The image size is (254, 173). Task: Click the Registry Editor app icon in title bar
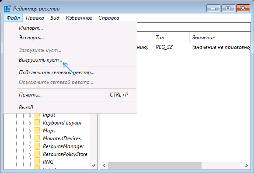point(7,8)
